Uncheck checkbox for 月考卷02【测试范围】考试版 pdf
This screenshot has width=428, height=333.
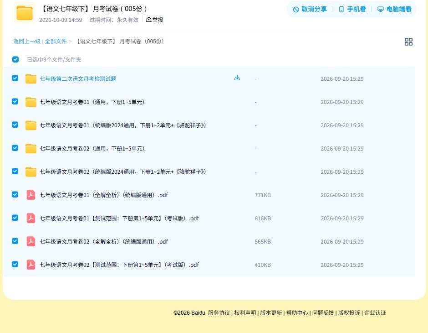click(15, 264)
